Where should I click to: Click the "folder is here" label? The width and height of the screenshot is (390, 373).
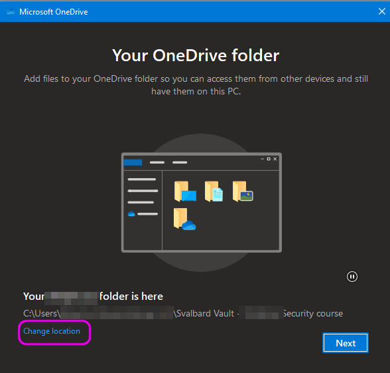point(131,297)
